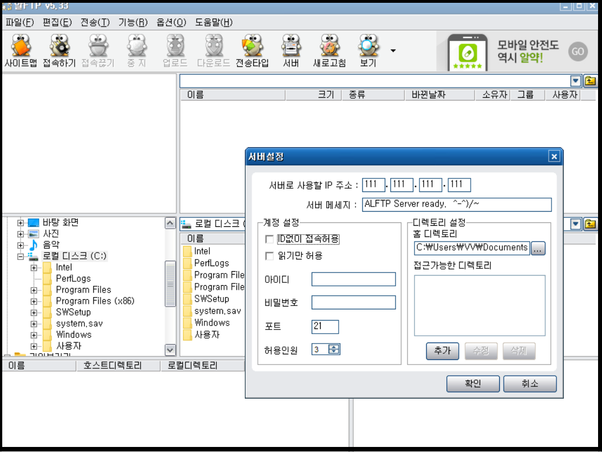This screenshot has height=452, width=602.
Task: Open the toolbar overflow arrow after 보기
Action: coord(393,51)
